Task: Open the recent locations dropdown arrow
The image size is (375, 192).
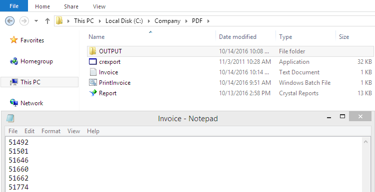Action: pos(36,21)
